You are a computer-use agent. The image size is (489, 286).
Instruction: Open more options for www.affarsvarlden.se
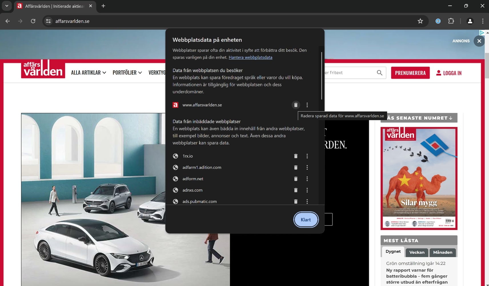click(x=307, y=105)
